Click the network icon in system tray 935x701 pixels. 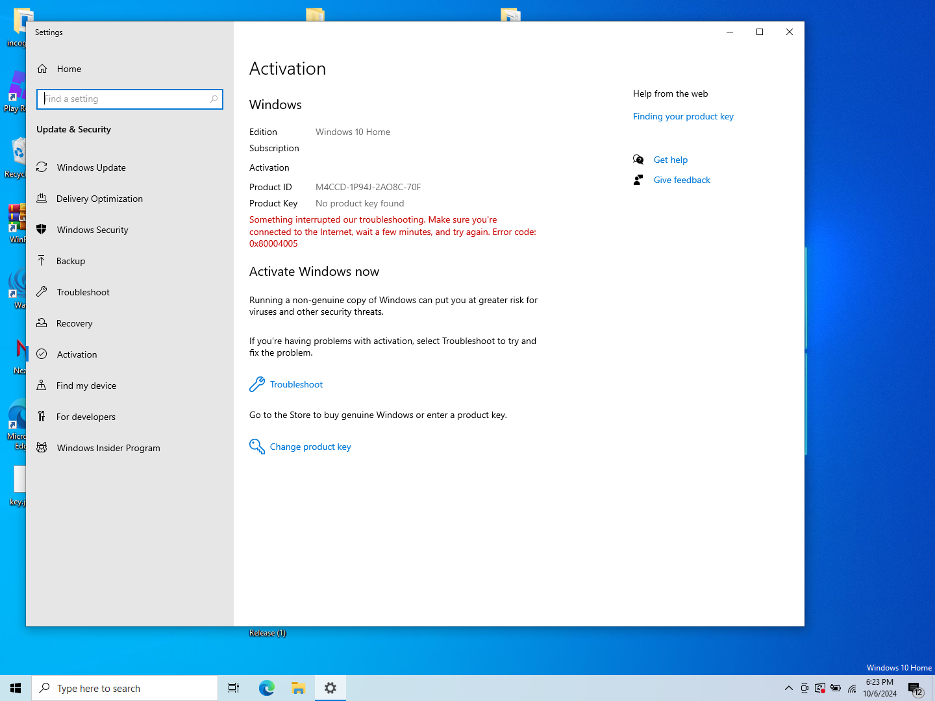[852, 688]
